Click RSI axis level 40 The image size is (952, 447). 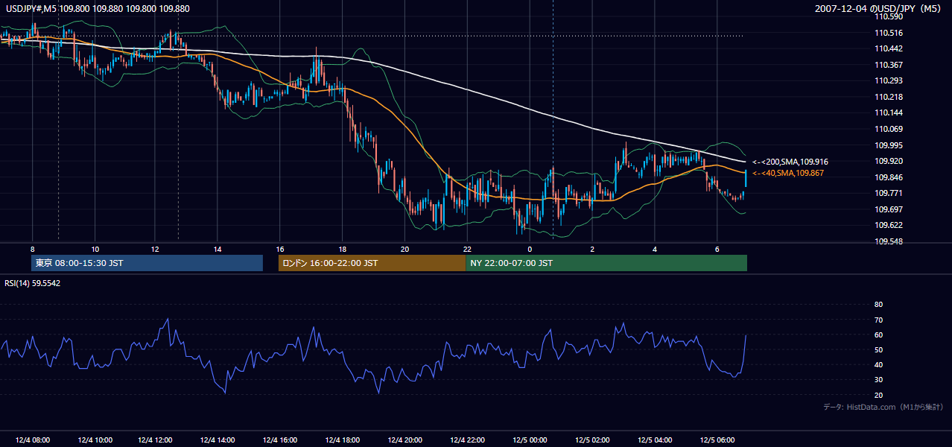tap(879, 364)
